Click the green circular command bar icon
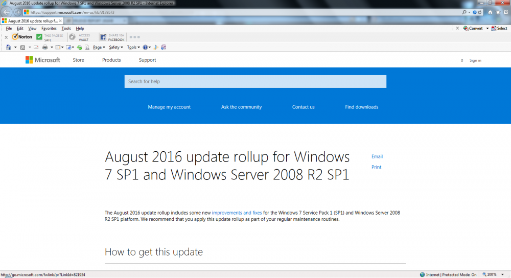 pos(79,48)
